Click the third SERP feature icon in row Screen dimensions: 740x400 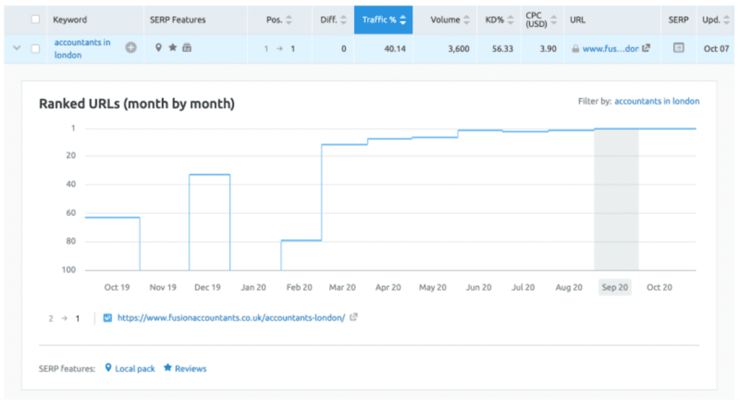point(187,48)
